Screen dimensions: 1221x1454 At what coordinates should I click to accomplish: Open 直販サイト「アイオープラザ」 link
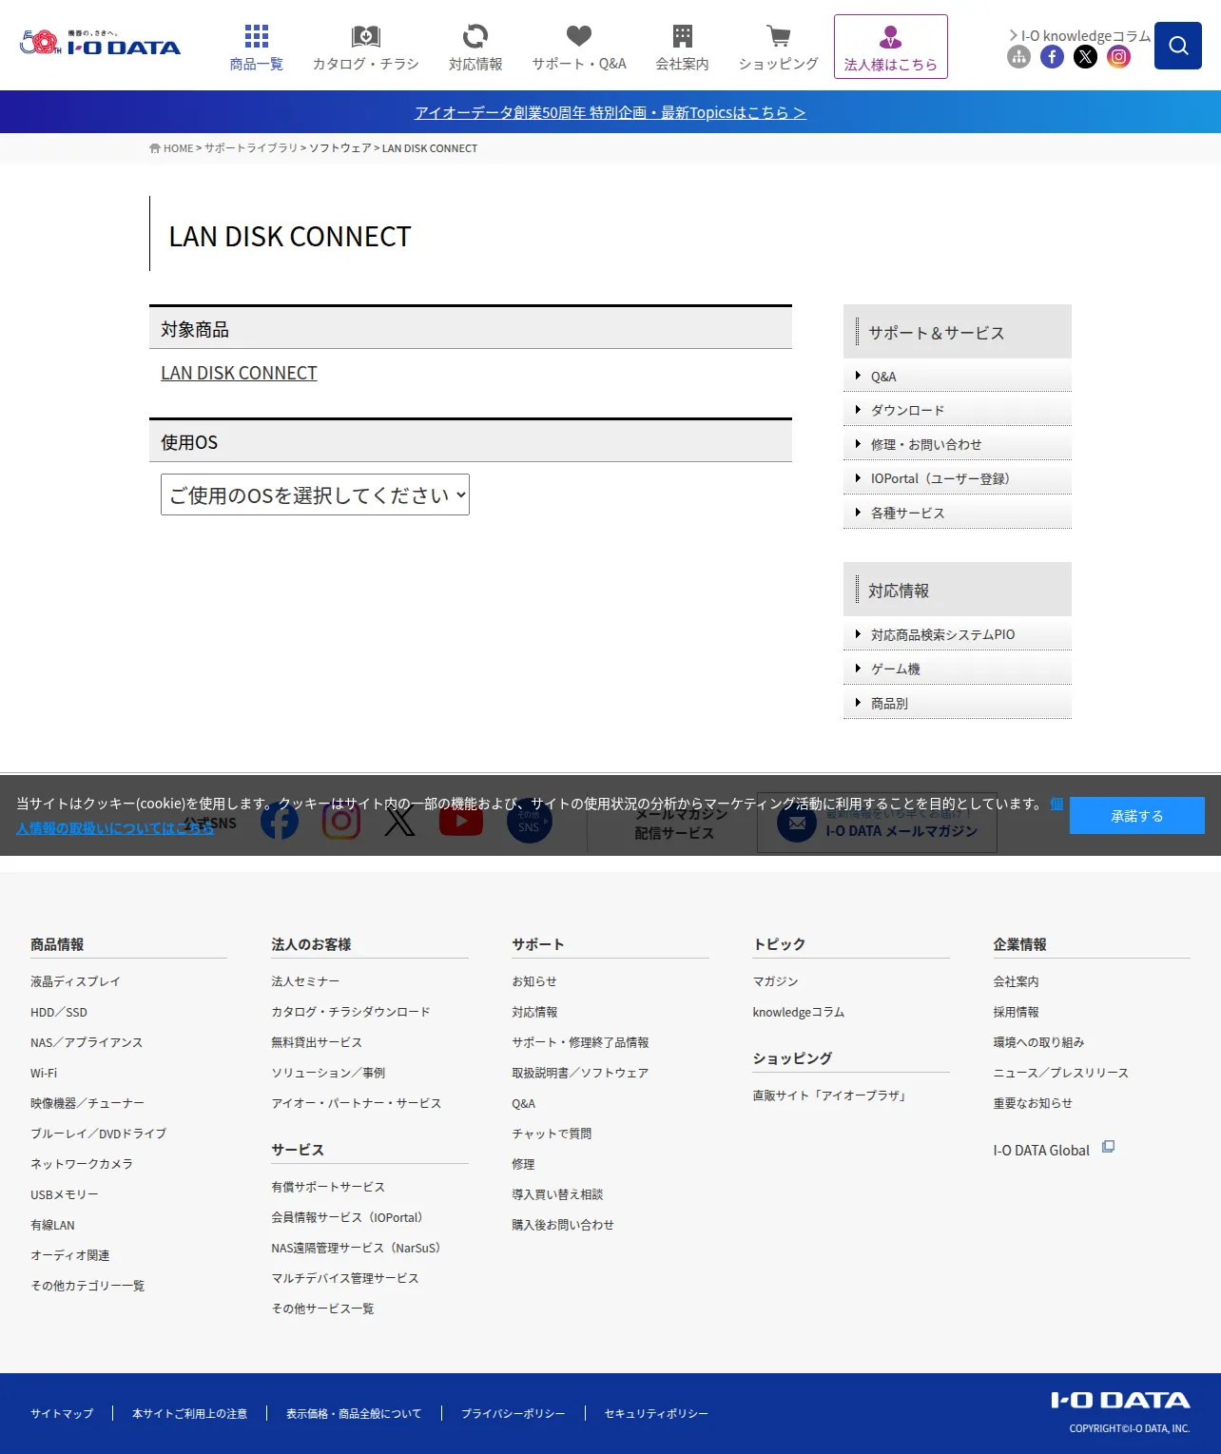click(831, 1095)
